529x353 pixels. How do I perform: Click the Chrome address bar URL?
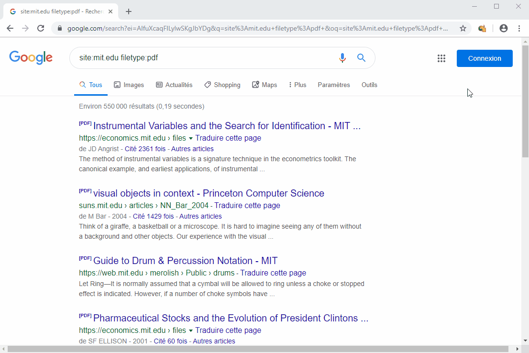258,28
